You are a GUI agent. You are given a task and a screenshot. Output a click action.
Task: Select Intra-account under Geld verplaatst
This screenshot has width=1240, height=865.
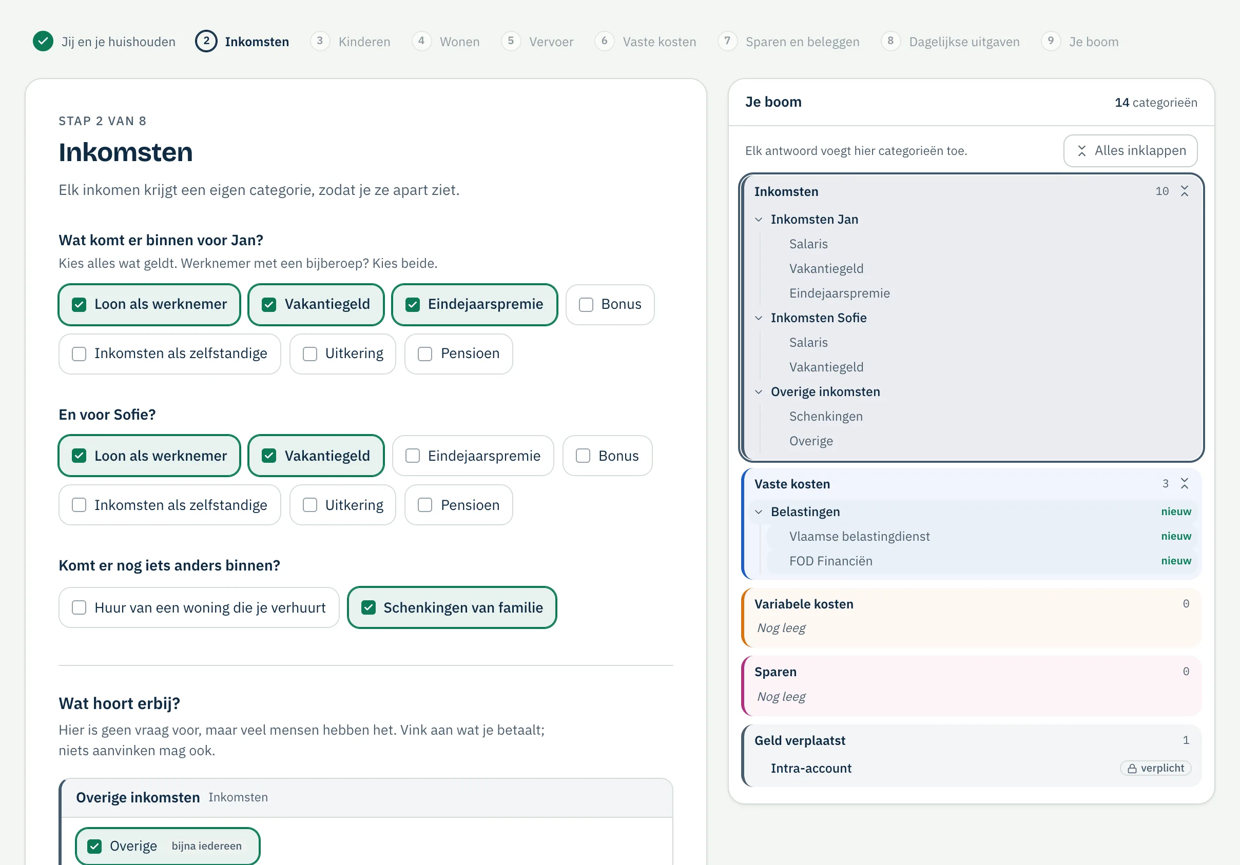[x=810, y=769]
